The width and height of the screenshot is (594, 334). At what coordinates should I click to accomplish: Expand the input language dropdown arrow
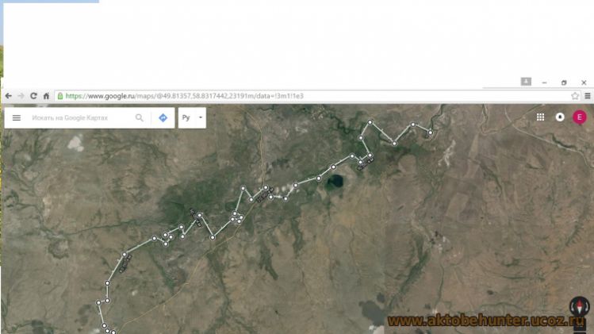pos(201,117)
